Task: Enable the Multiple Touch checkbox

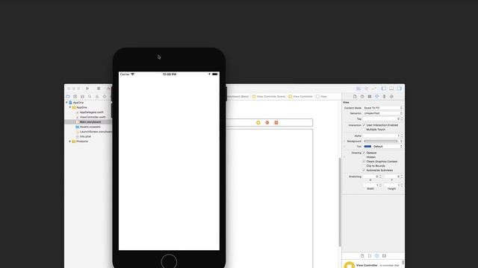Action: (x=364, y=130)
